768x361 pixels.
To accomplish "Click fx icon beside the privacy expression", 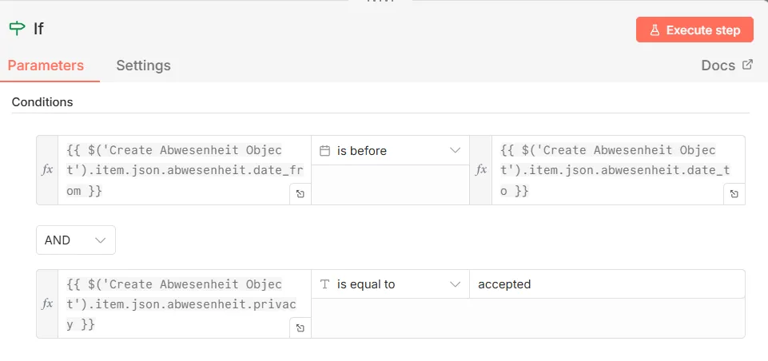I will coord(47,303).
